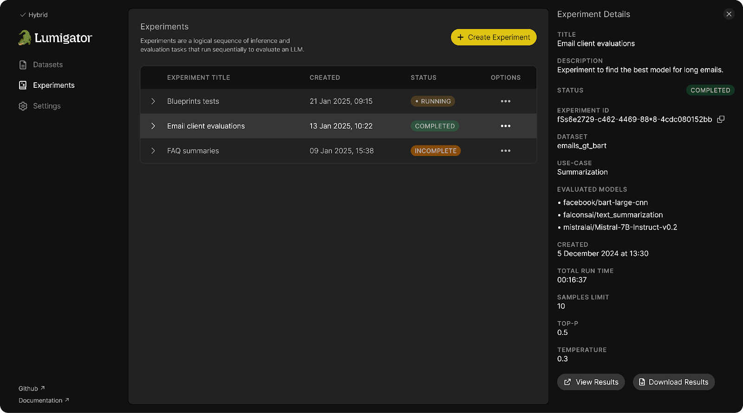Expand the Email client evaluations row chevron

[153, 126]
